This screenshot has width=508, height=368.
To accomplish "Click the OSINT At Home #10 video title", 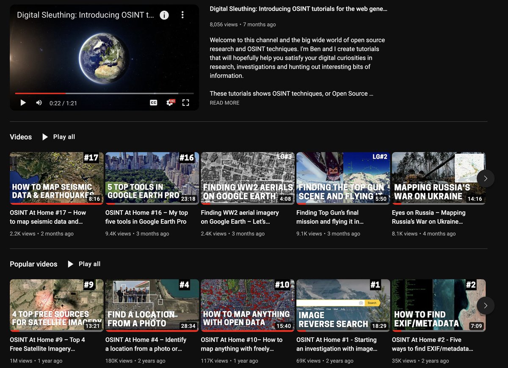I will [x=242, y=344].
